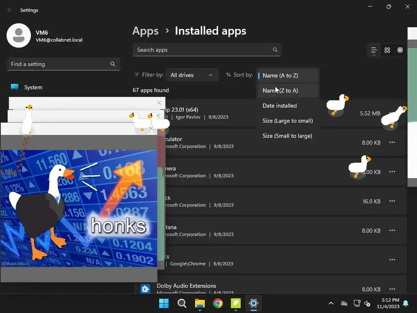Sort by Size (Small to large)
417x313 pixels.
288,136
